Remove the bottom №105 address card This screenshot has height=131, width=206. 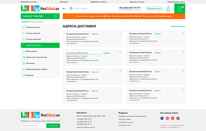click(120, 90)
